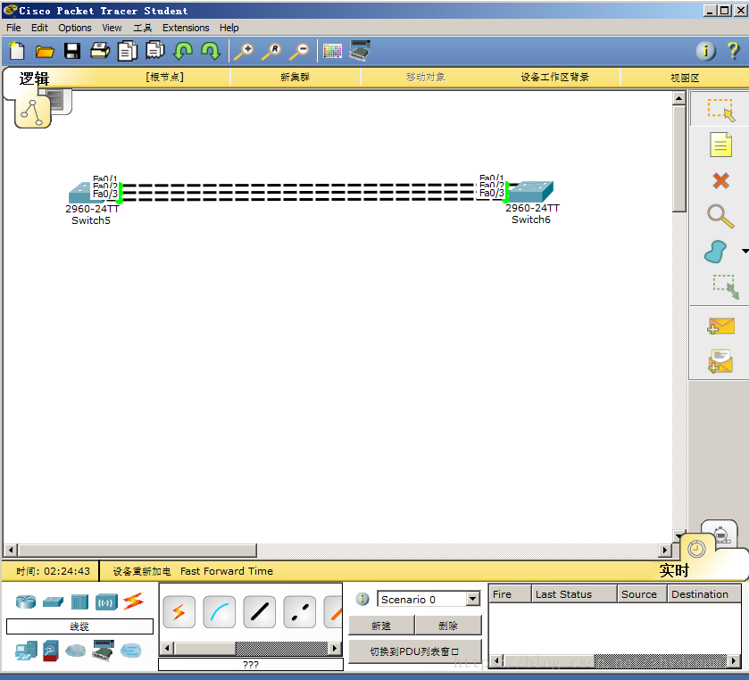
Task: Choose the Resize Shape tool
Action: (x=726, y=286)
